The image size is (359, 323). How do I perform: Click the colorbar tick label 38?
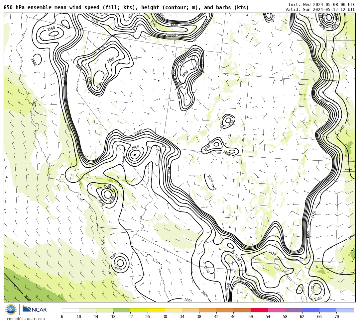pos(199,317)
